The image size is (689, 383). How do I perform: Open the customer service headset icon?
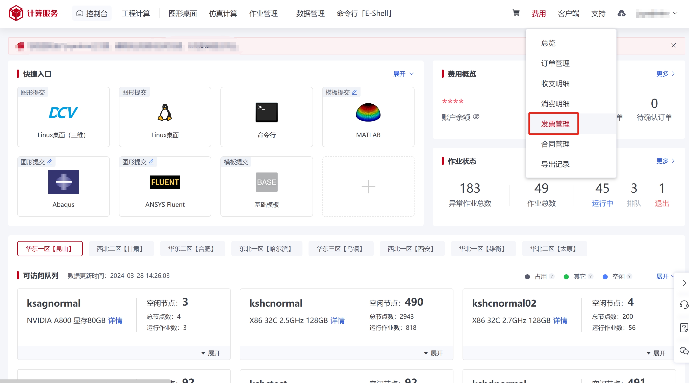click(684, 305)
